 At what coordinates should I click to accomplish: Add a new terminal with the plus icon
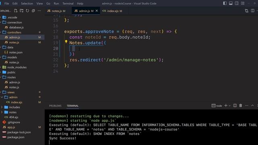226,106
